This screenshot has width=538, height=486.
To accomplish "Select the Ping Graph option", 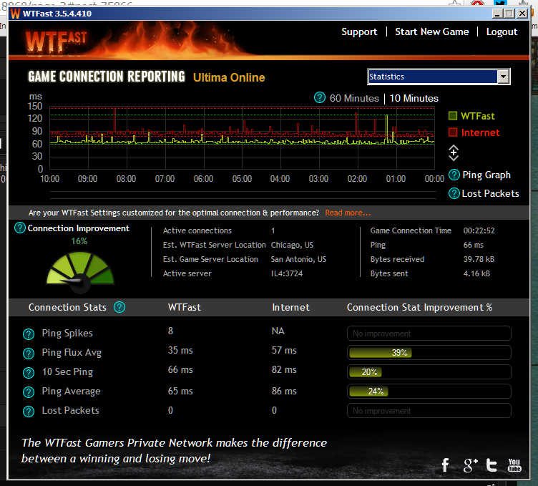I will tap(486, 175).
